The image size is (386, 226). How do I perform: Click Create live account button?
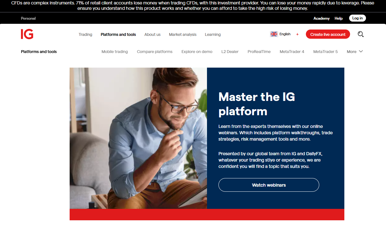pos(328,34)
